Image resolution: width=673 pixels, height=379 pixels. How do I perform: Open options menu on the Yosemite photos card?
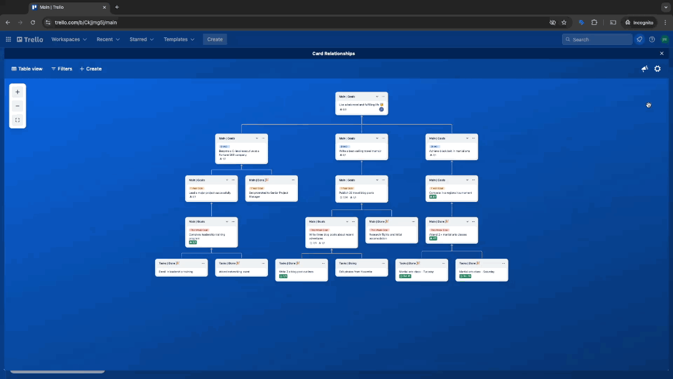[x=382, y=263]
